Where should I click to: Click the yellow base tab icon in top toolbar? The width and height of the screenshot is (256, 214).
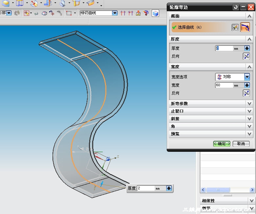[6, 3]
